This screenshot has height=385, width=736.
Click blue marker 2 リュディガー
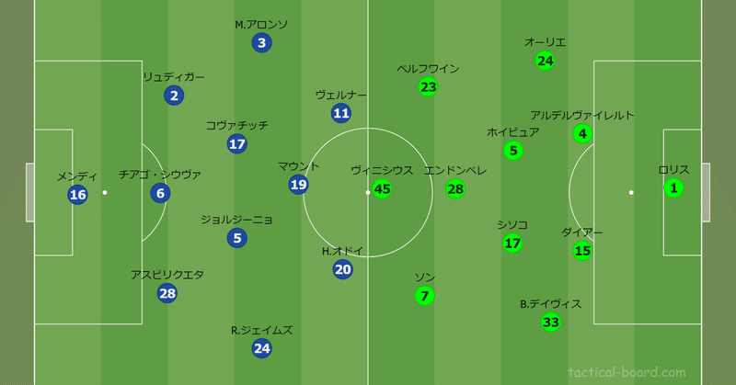174,96
